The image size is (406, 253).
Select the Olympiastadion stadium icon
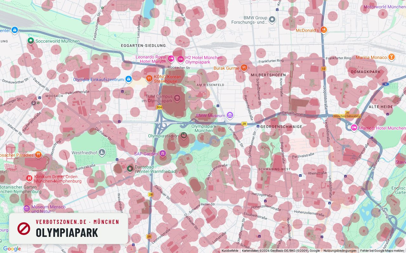(x=183, y=136)
